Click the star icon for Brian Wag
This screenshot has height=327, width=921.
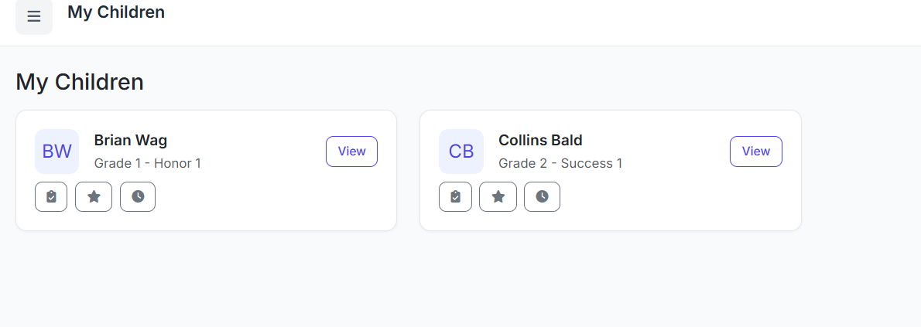coord(94,196)
